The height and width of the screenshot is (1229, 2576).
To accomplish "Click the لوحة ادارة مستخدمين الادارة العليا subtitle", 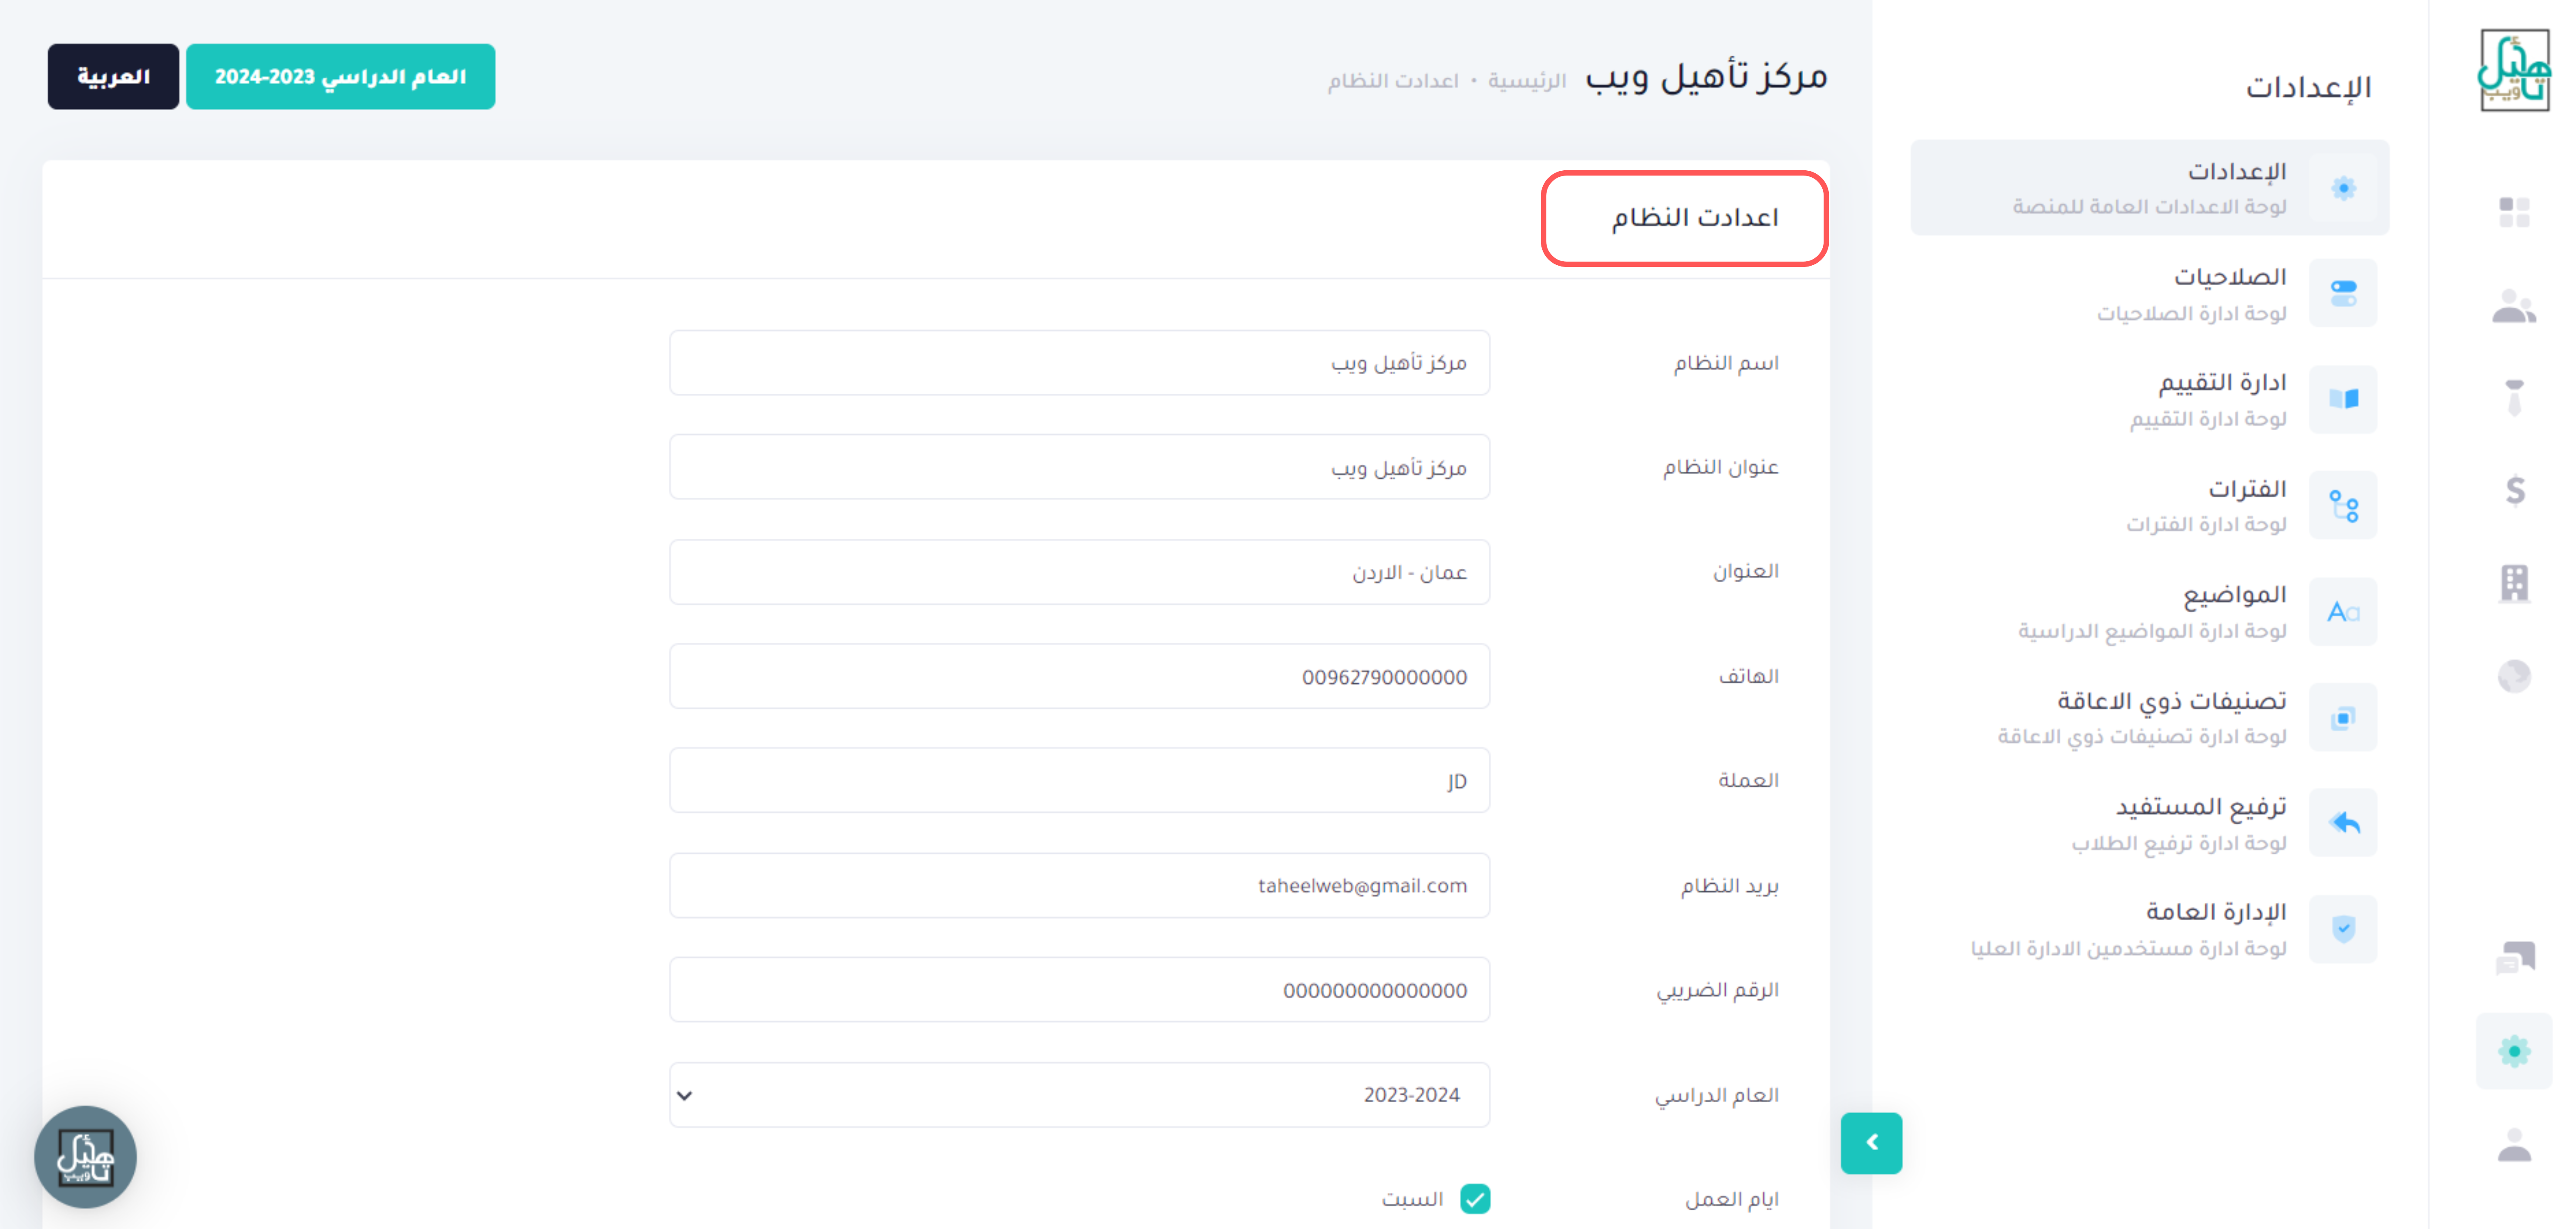I will click(x=2128, y=948).
